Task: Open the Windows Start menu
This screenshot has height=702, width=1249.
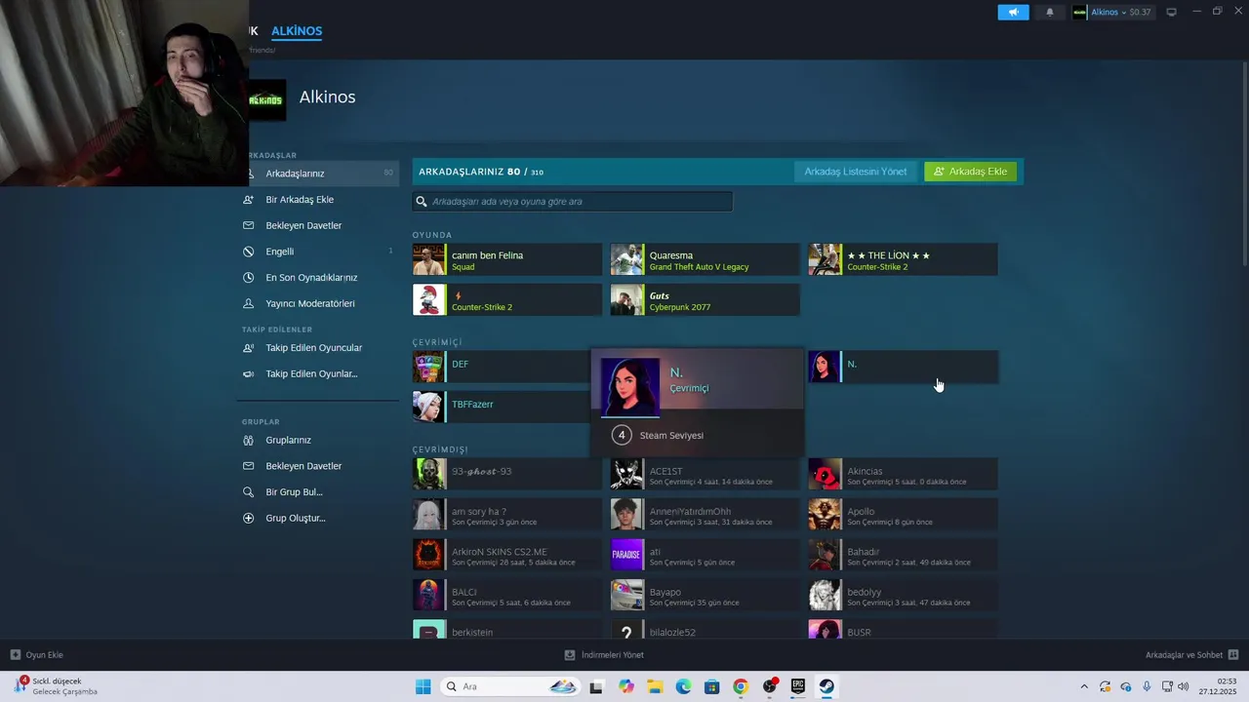Action: [423, 686]
